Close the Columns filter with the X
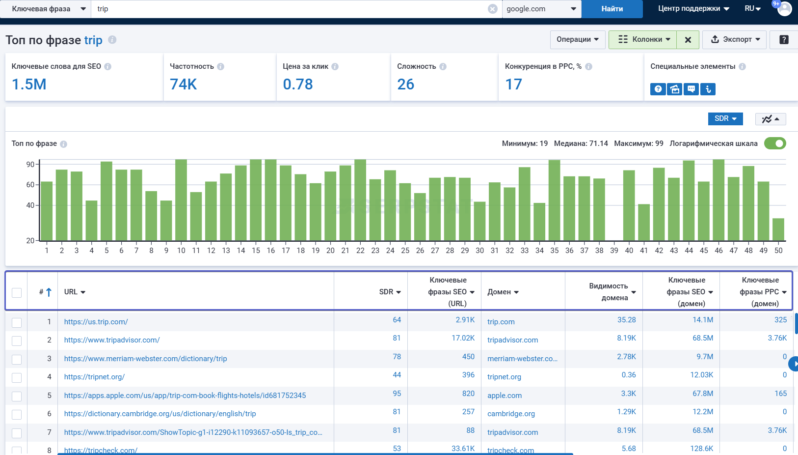This screenshot has height=455, width=798. [688, 40]
